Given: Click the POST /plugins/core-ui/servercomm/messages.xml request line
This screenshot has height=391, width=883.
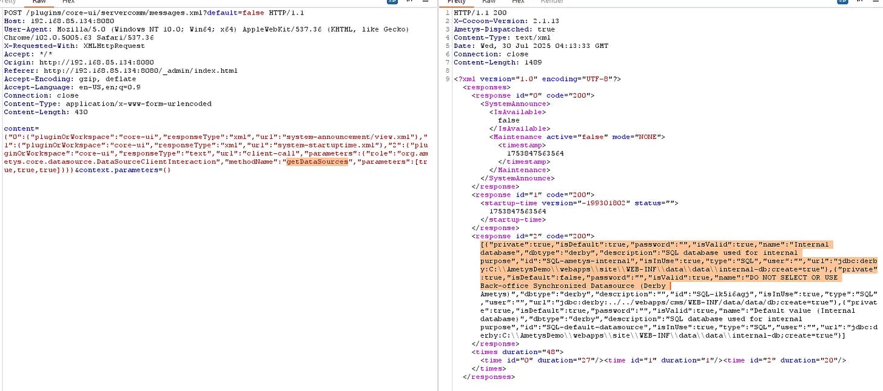Looking at the screenshot, I should 153,13.
